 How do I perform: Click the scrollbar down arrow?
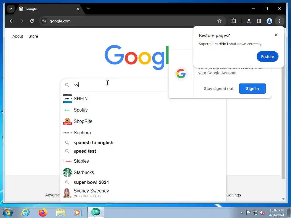(283, 199)
